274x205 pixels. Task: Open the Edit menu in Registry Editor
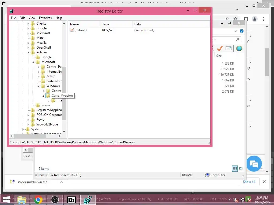[x=22, y=18]
